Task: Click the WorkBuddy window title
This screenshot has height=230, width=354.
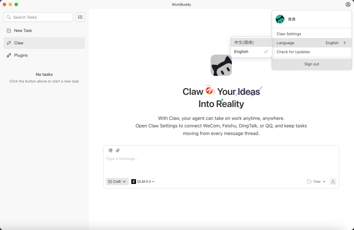Action: (x=181, y=5)
